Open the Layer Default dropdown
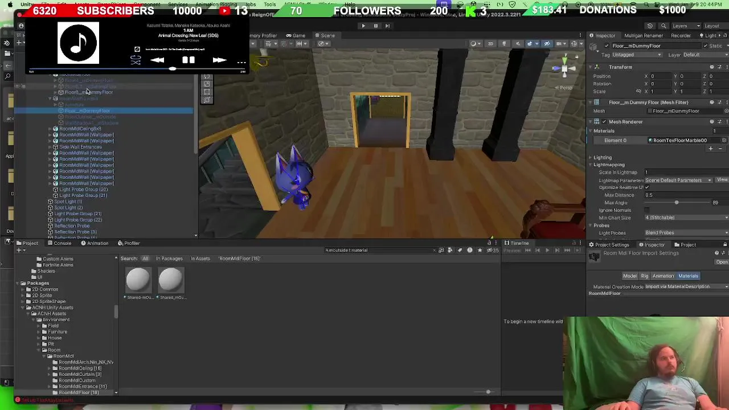729x410 pixels. [705, 55]
